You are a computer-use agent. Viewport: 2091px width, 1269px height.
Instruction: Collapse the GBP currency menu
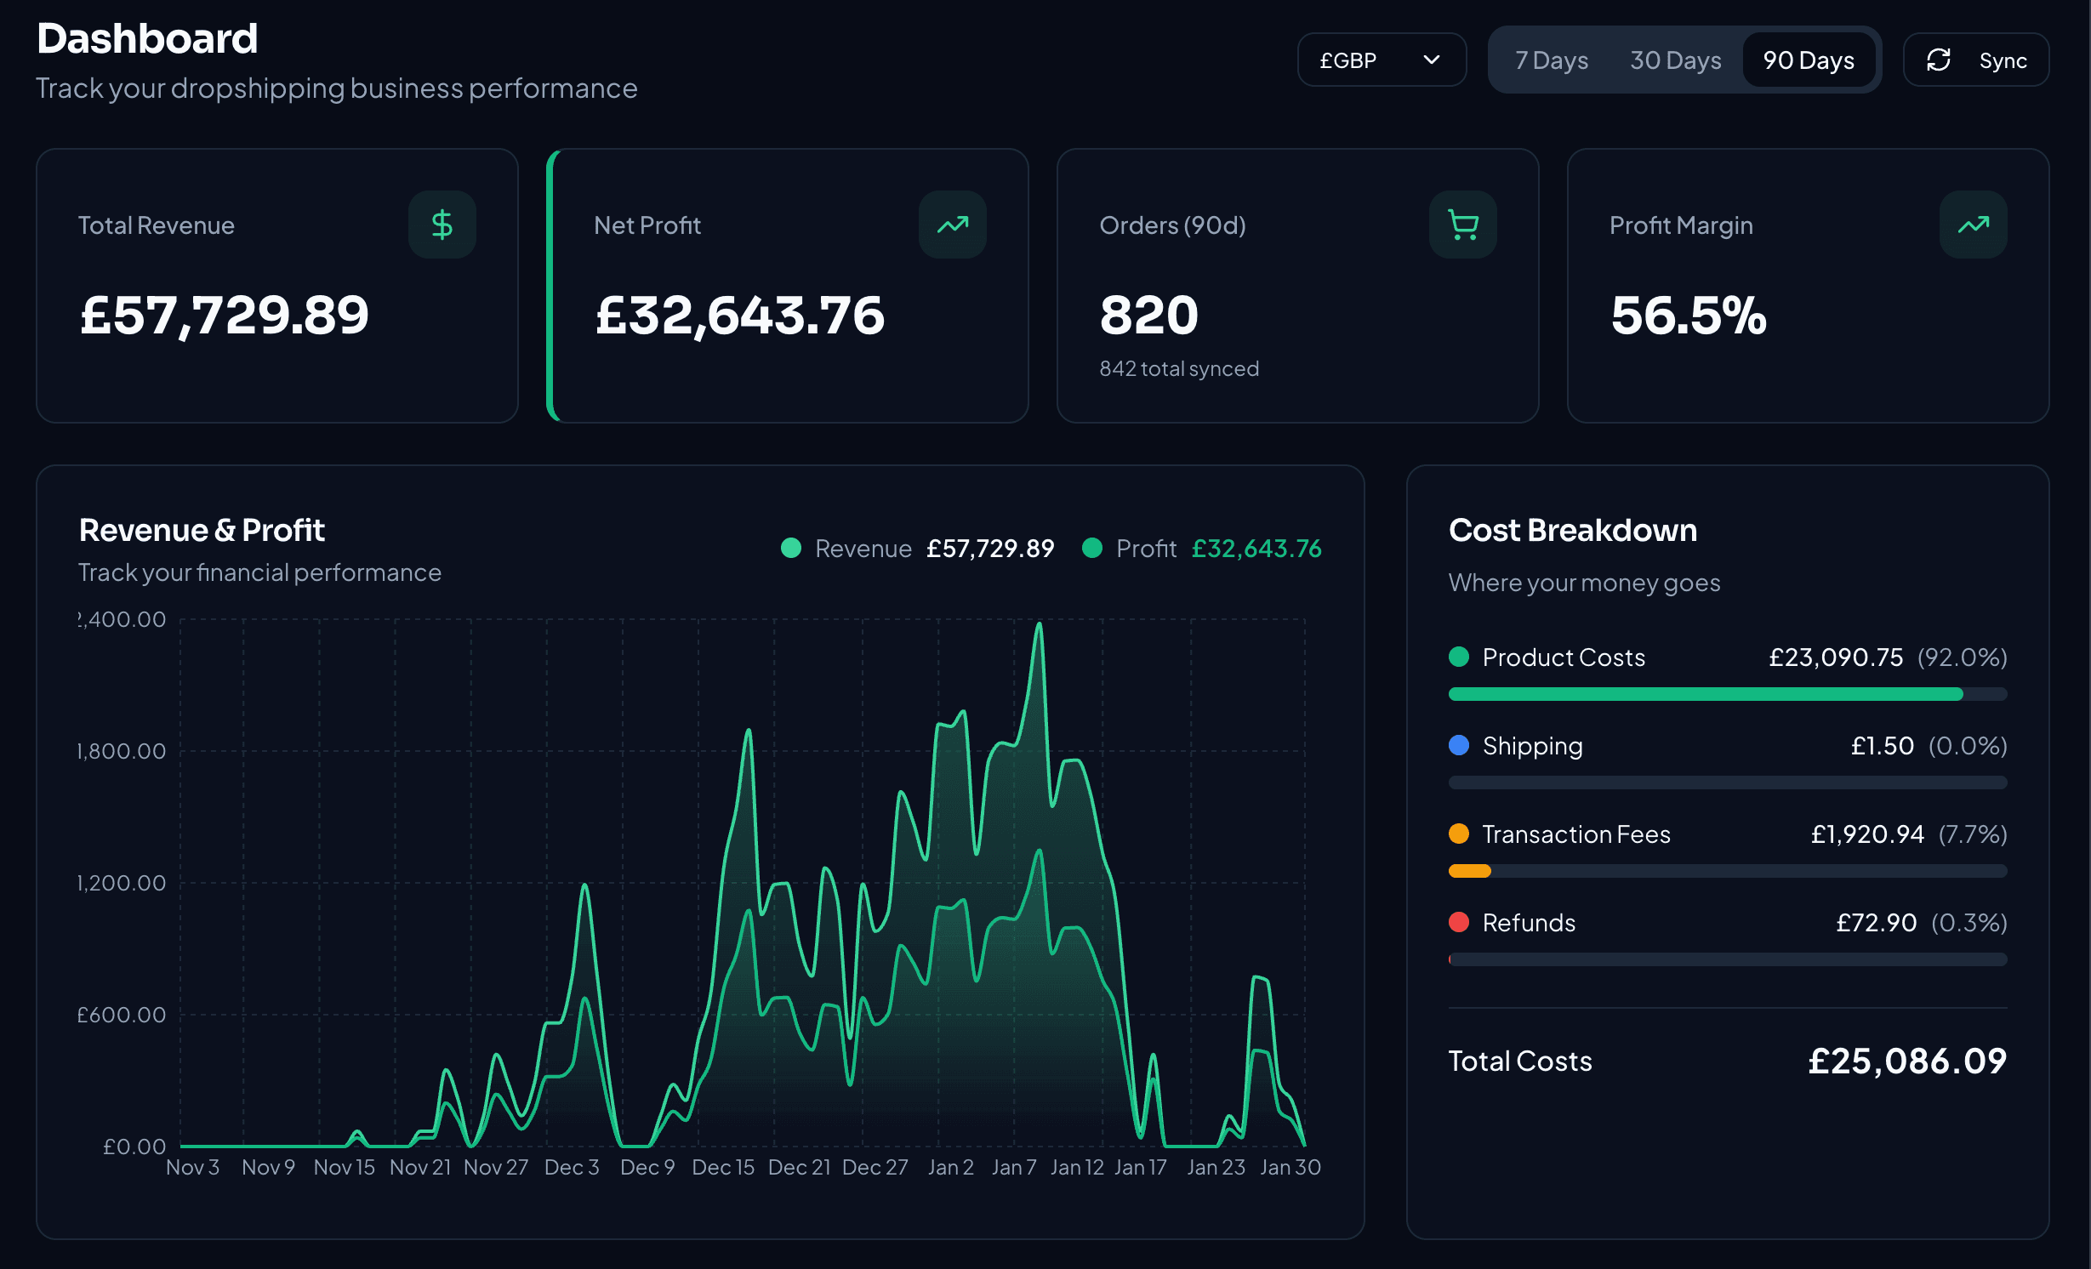coord(1382,60)
